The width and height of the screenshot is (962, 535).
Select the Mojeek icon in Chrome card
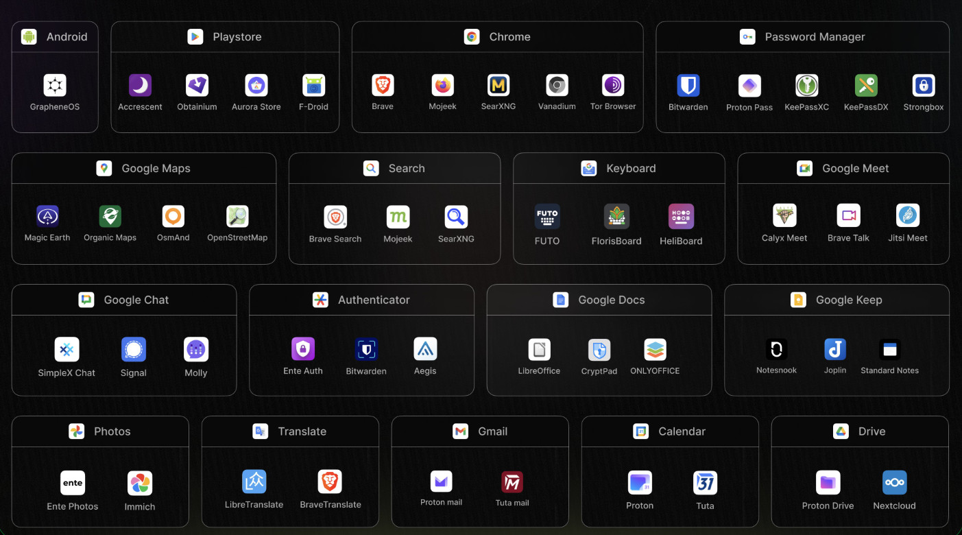443,86
